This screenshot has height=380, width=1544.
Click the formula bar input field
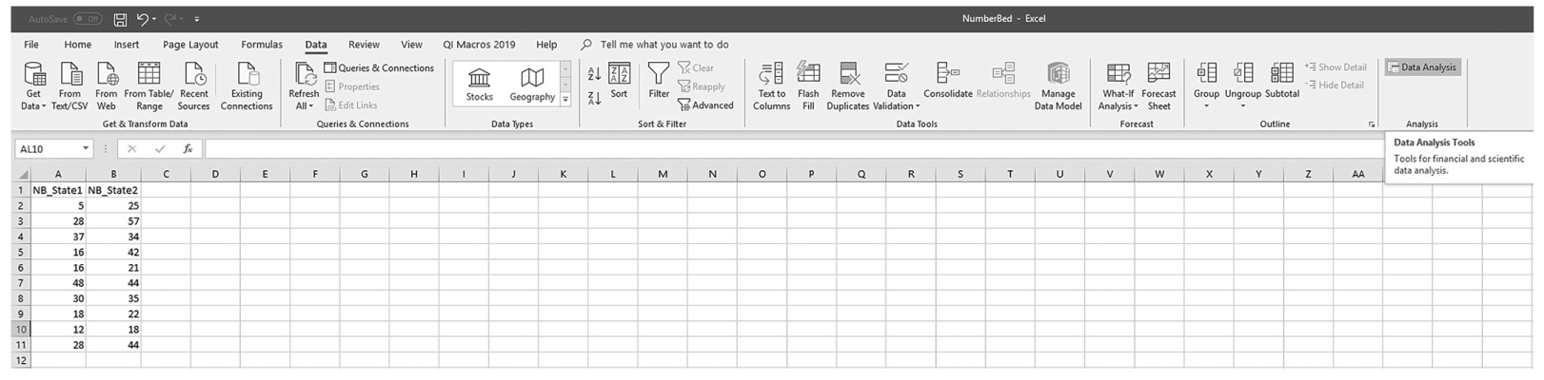pos(792,149)
